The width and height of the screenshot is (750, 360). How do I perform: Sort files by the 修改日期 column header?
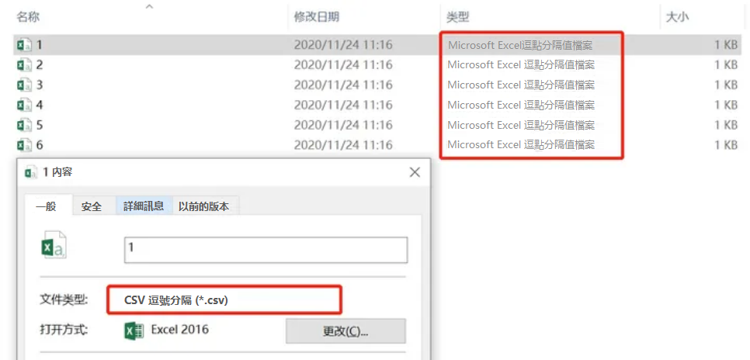click(317, 17)
